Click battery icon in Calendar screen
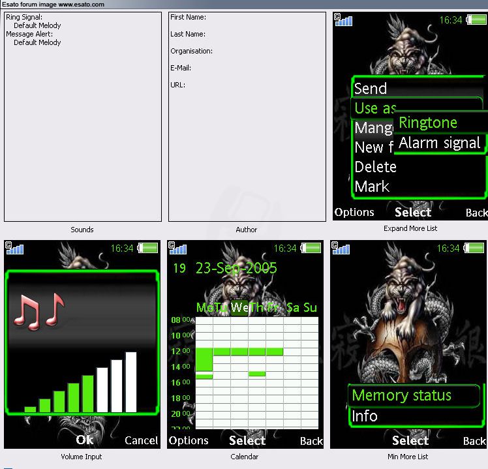The height and width of the screenshot is (469, 488). click(x=311, y=248)
